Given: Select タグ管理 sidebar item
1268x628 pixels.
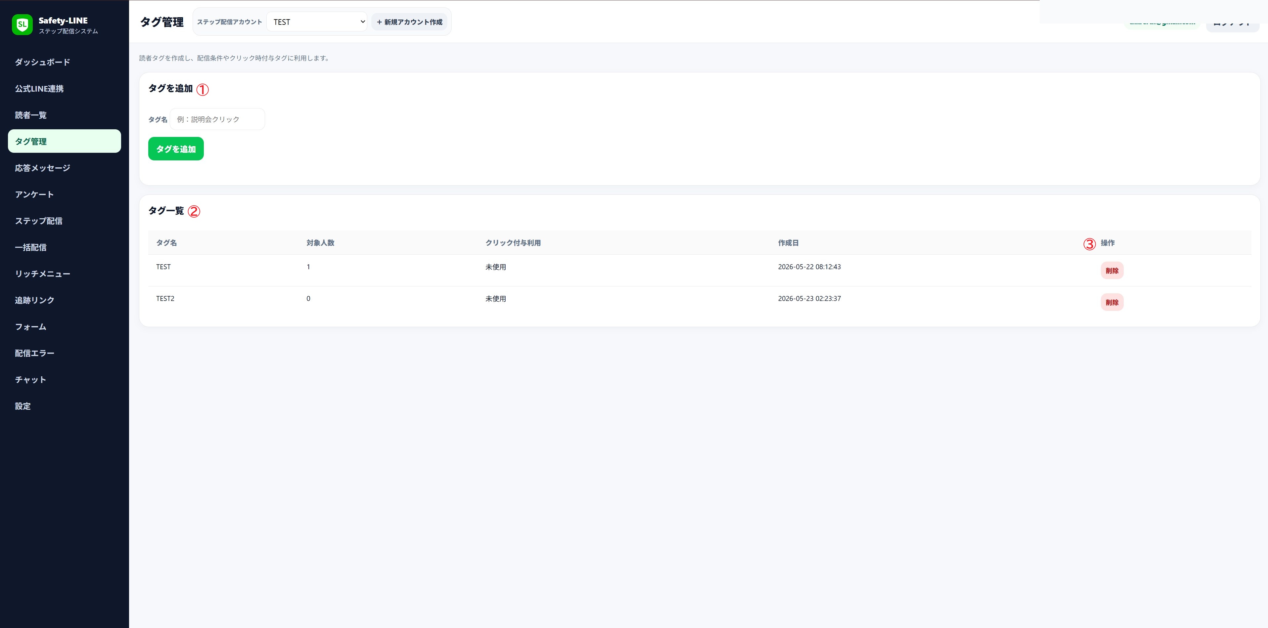Looking at the screenshot, I should click(x=65, y=141).
